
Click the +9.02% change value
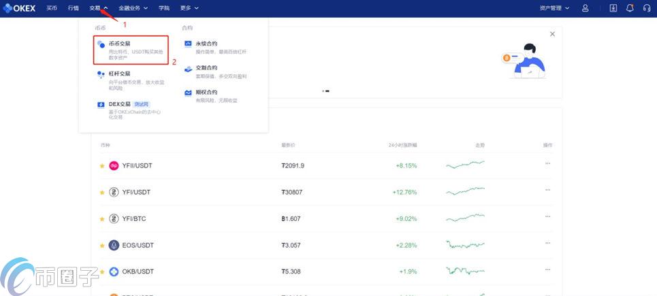(406, 218)
